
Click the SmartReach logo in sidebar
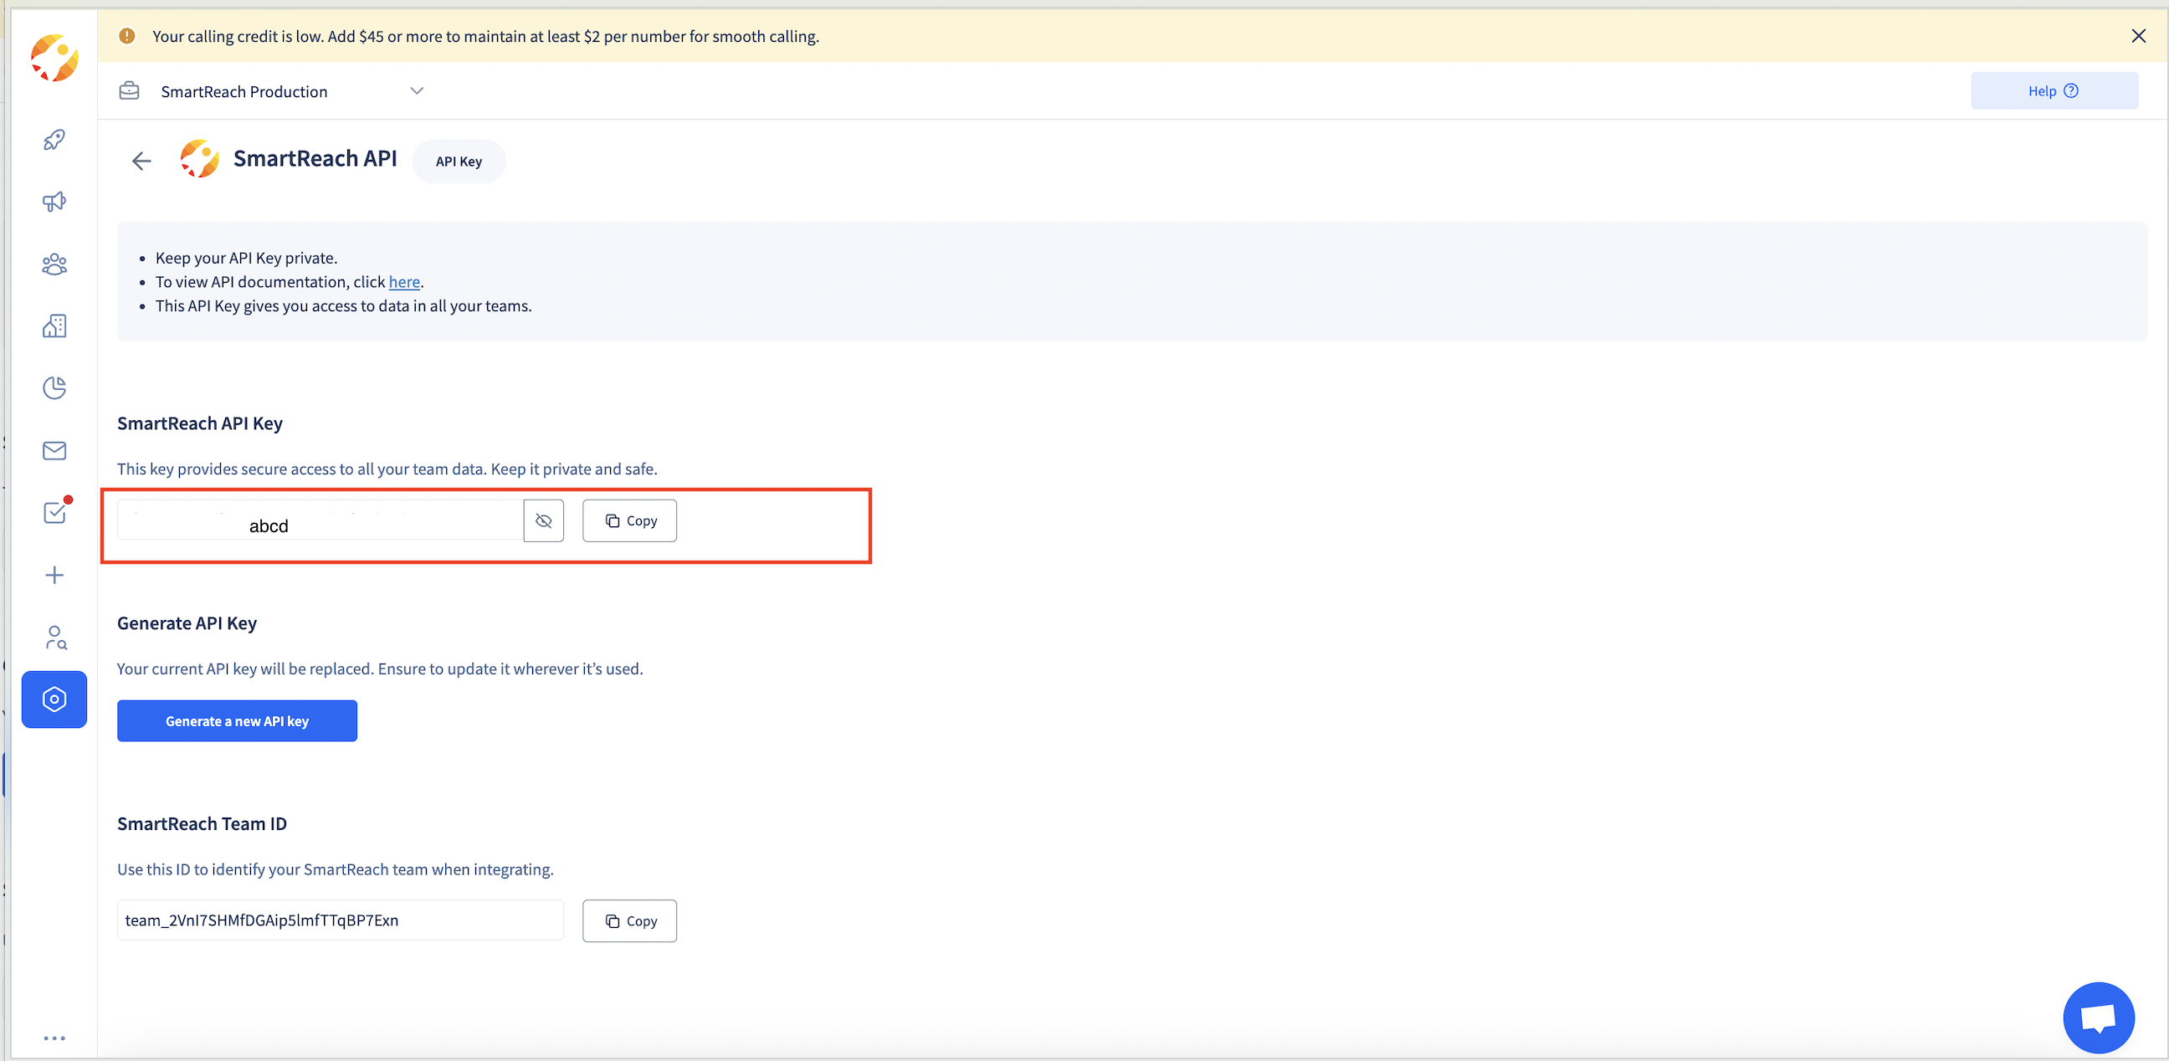54,58
